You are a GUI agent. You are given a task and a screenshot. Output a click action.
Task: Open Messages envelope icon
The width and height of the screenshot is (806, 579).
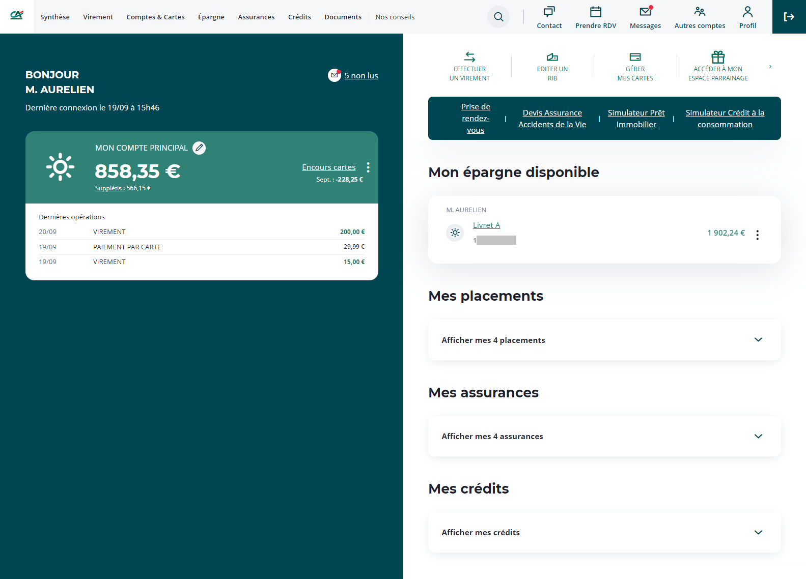pyautogui.click(x=645, y=12)
